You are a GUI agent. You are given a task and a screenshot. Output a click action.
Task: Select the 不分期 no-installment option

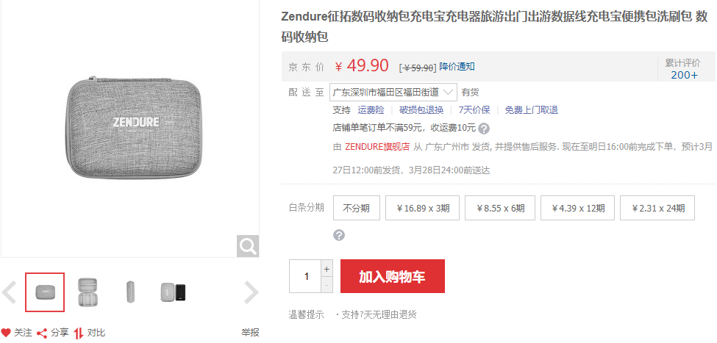coord(357,209)
